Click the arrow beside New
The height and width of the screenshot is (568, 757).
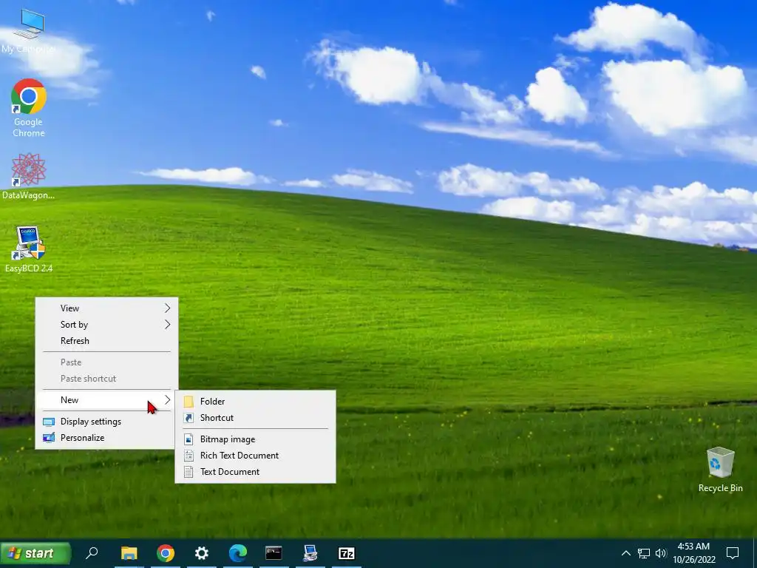168,400
